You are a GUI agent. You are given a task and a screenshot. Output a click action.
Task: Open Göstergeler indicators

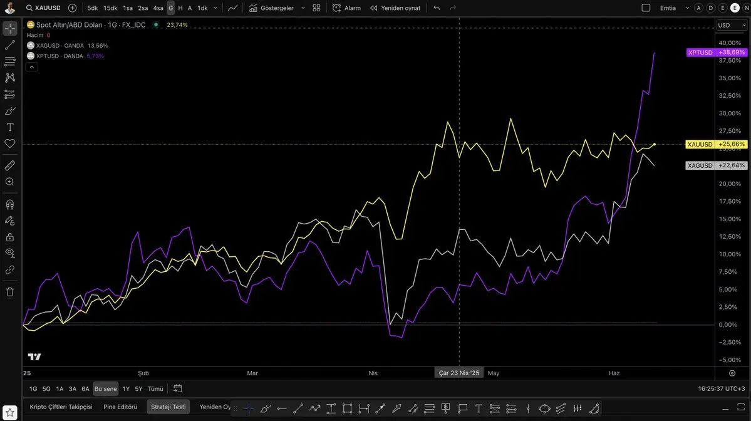pyautogui.click(x=271, y=8)
